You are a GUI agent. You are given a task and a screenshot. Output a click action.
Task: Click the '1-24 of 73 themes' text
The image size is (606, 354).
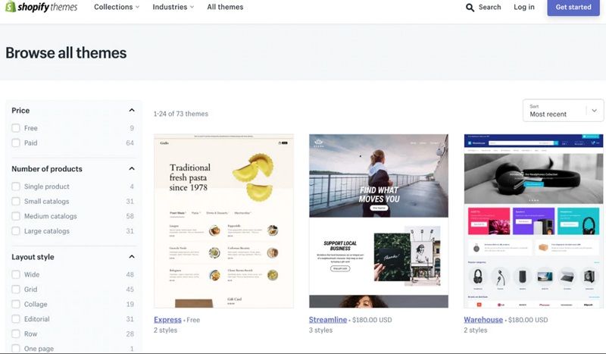pyautogui.click(x=180, y=114)
